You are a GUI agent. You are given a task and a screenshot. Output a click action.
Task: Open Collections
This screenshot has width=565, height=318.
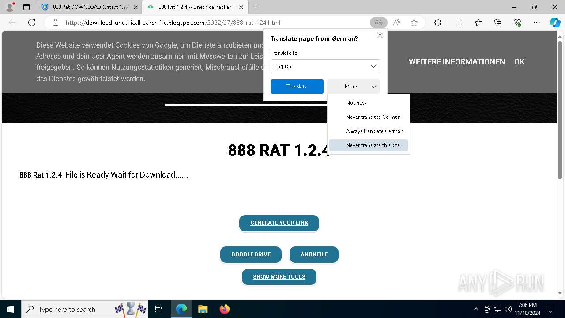pos(498,23)
